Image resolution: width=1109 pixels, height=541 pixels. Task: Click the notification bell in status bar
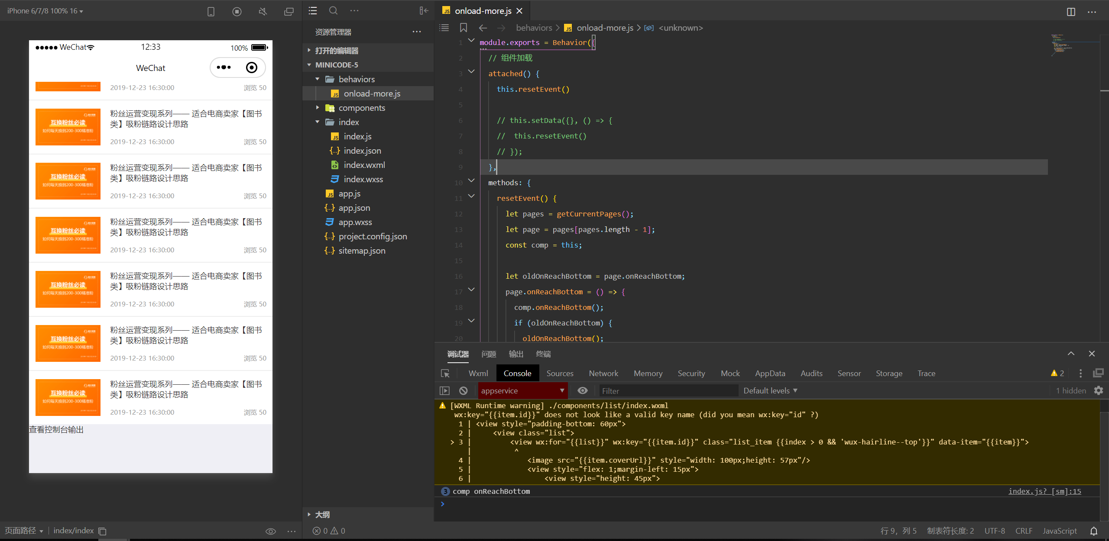1093,531
